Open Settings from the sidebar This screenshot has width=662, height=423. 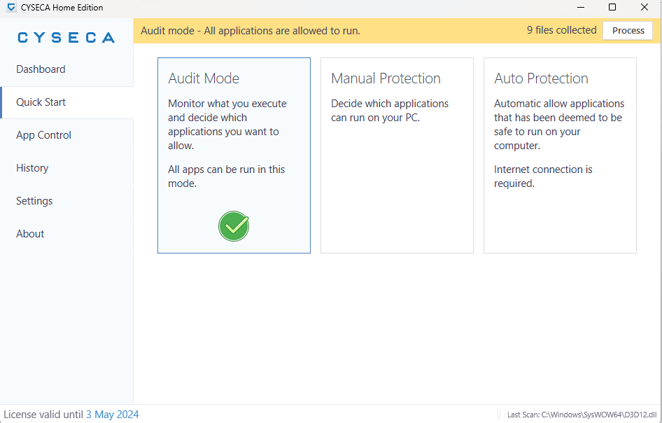pyautogui.click(x=66, y=201)
